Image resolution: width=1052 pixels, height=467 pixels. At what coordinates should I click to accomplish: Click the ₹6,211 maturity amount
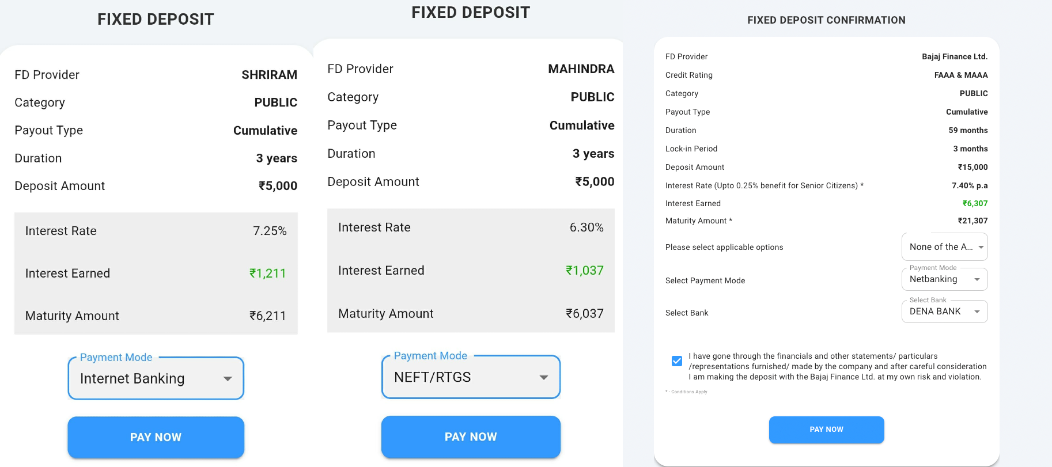(x=267, y=316)
